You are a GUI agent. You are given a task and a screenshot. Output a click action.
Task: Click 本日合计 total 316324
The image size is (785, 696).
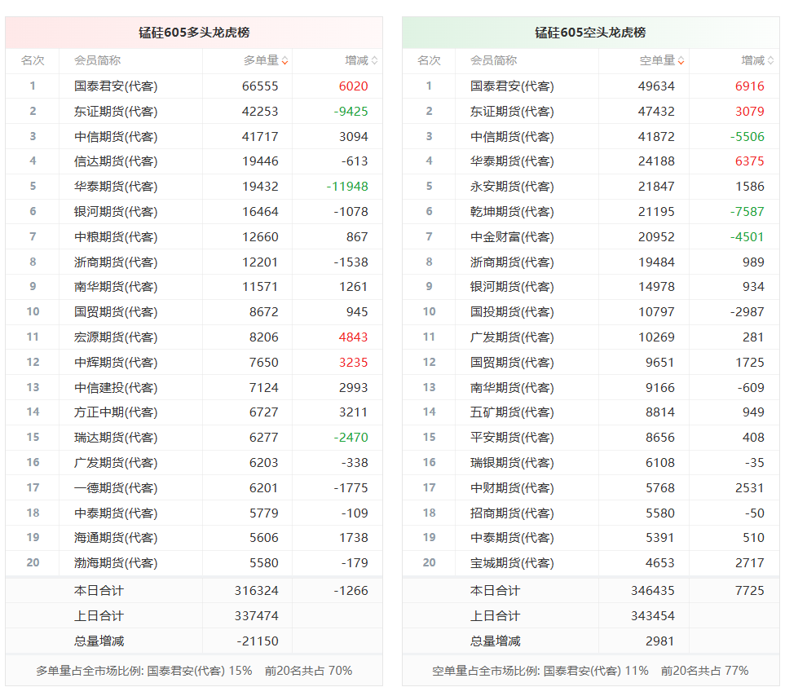coord(256,591)
